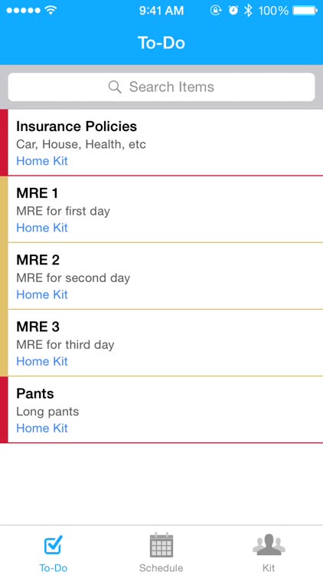Tap the To-Do checkmark tab icon
323x575 pixels.
(x=54, y=544)
